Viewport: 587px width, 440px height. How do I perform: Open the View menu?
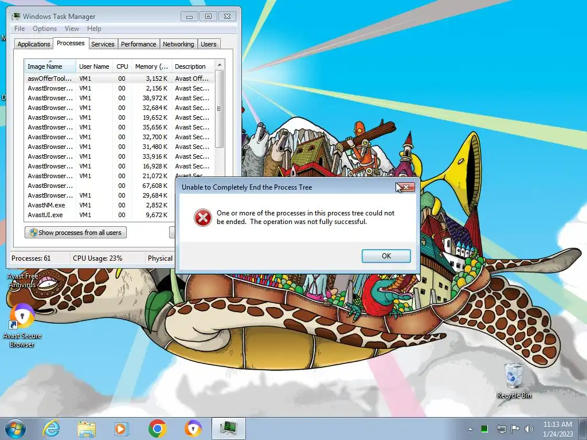(72, 29)
